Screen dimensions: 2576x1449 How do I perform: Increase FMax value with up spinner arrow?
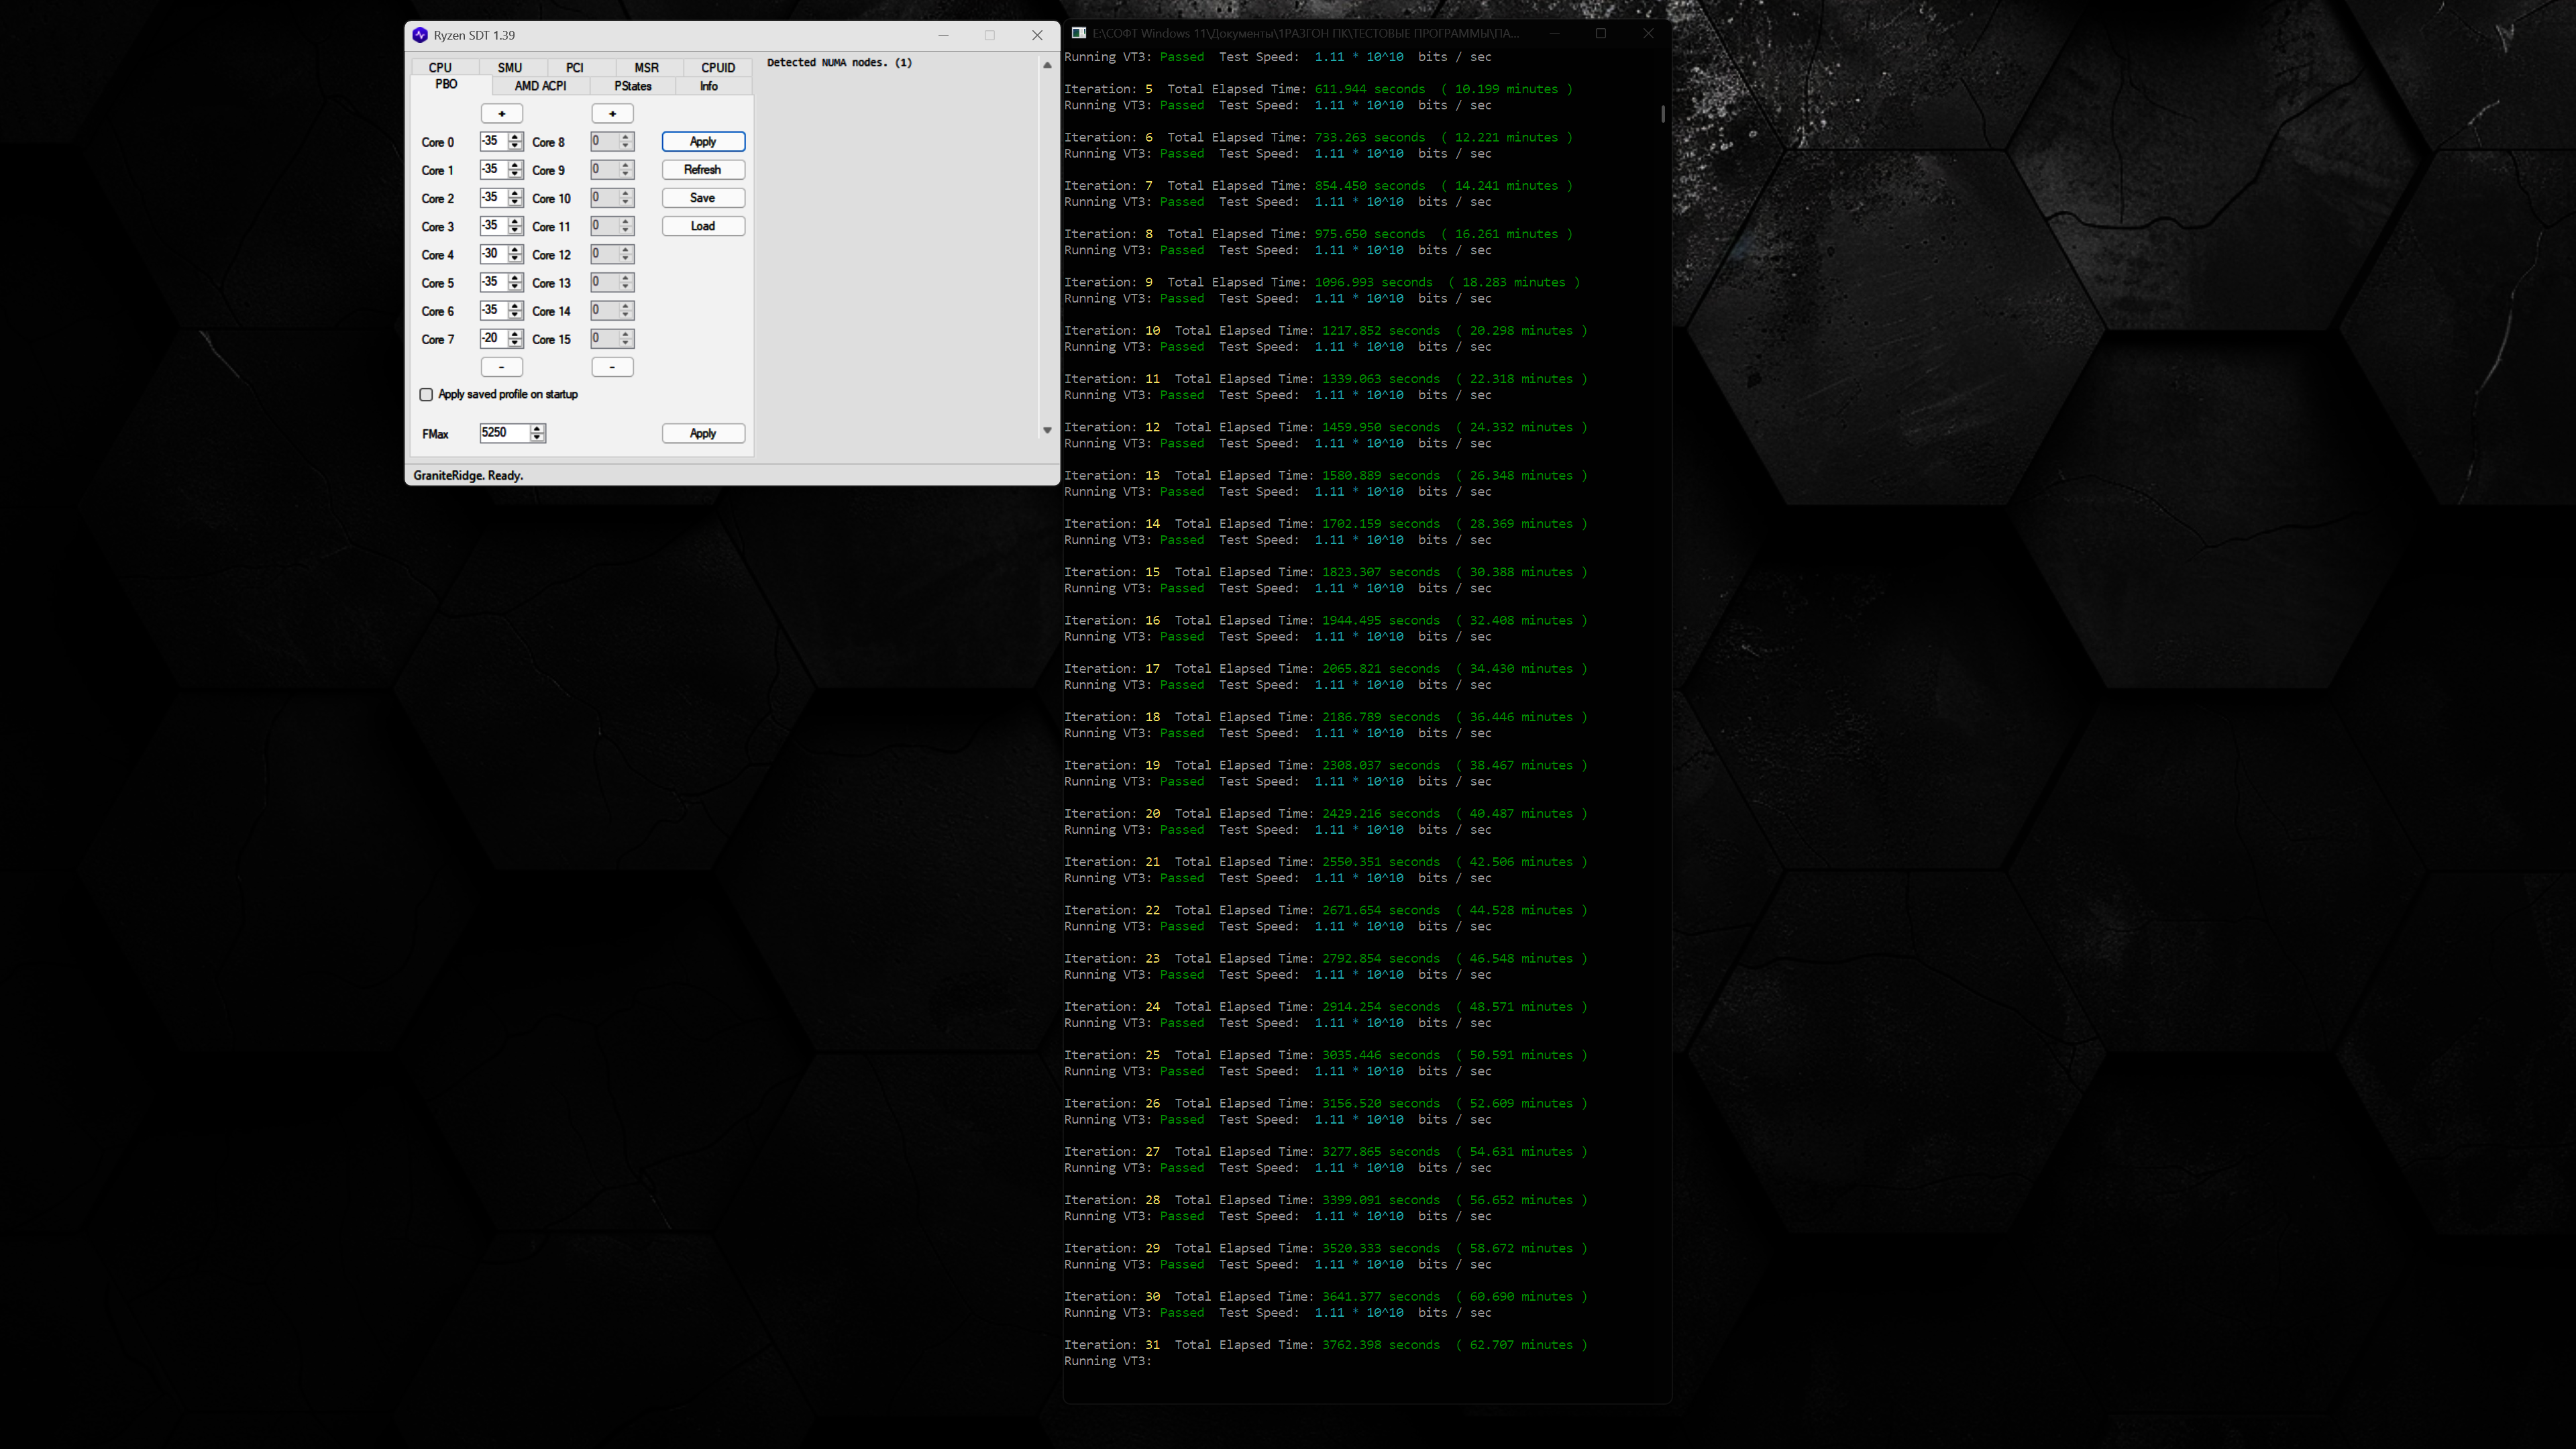[x=538, y=428]
